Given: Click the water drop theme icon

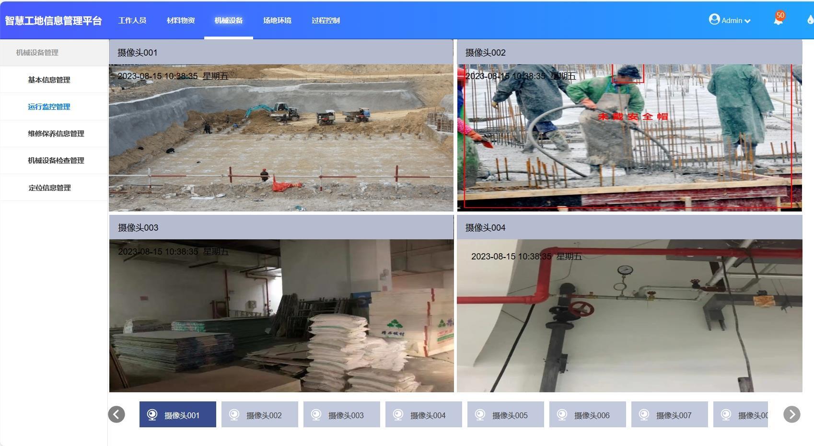Looking at the screenshot, I should pyautogui.click(x=810, y=20).
